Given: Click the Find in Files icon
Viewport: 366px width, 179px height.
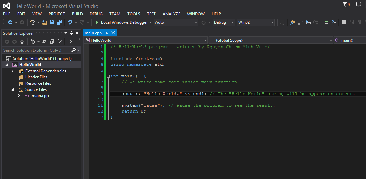Looking at the screenshot, I should pyautogui.click(x=293, y=22).
